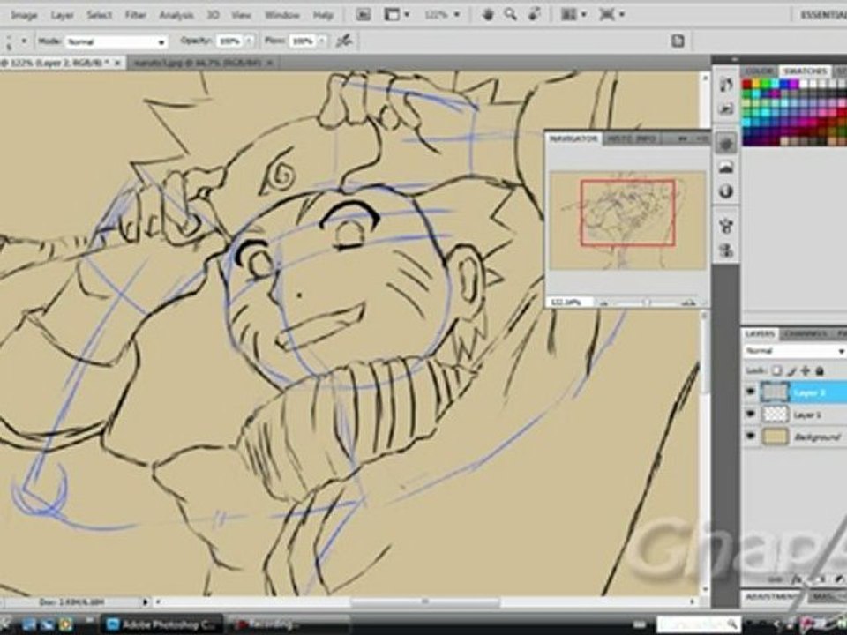The height and width of the screenshot is (635, 847).
Task: Click the Navigator zoom out icon
Action: [x=603, y=303]
